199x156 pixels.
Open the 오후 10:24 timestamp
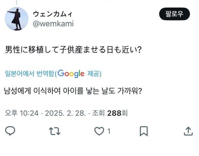click(x=21, y=113)
